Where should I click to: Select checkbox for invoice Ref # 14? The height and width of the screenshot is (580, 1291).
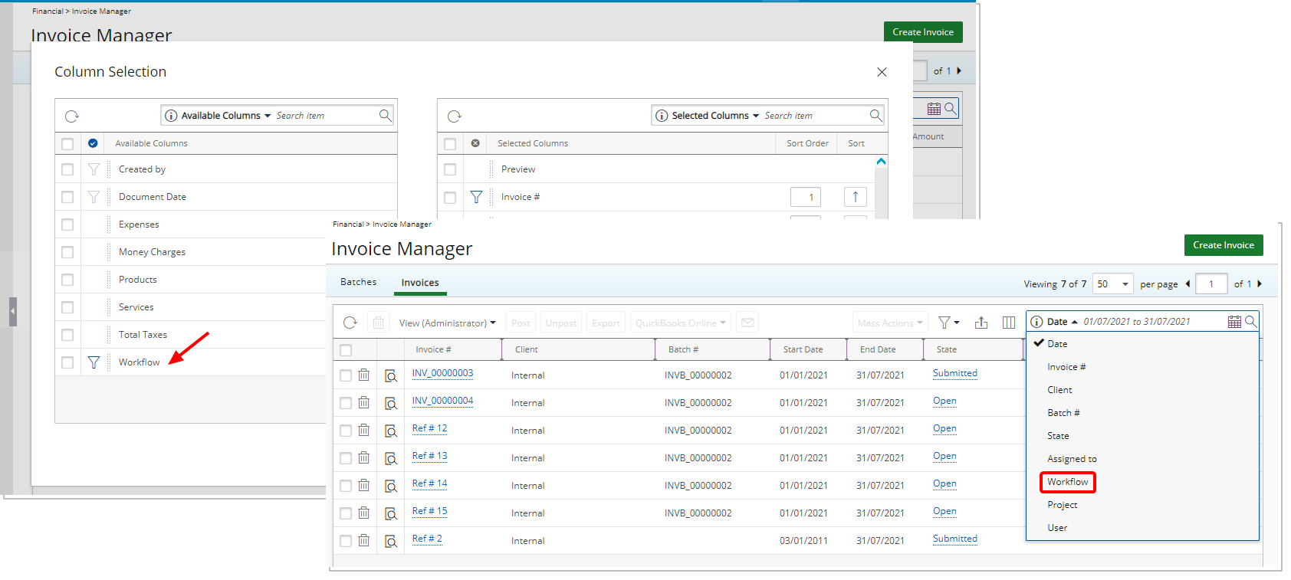[x=346, y=486]
